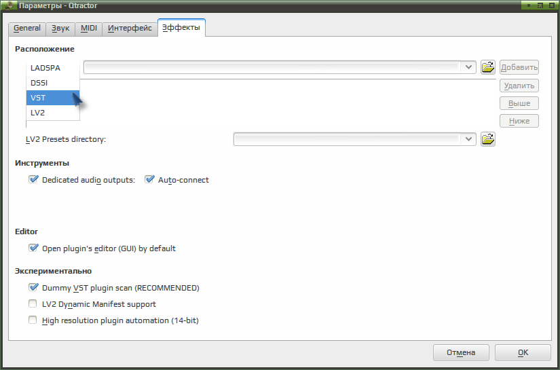Viewport: 560px width, 370px height.
Task: Click the Выше button
Action: point(519,103)
